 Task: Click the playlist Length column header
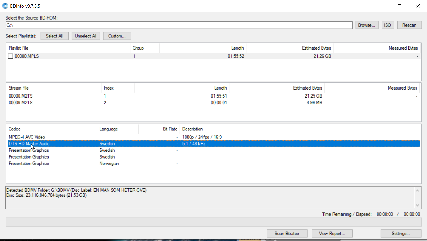tap(203, 48)
